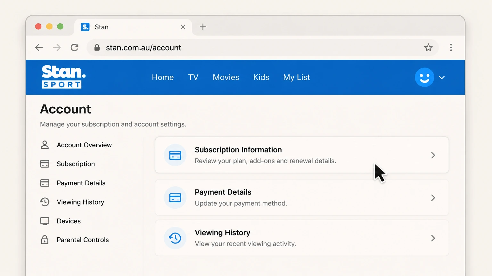Open Subscription Information via its chevron

433,155
